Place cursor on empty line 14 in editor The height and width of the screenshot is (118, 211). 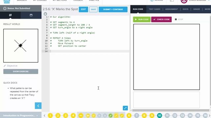89,51
